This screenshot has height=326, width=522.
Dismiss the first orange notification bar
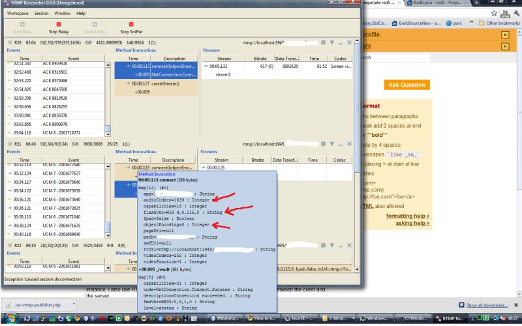pyautogui.click(x=505, y=35)
